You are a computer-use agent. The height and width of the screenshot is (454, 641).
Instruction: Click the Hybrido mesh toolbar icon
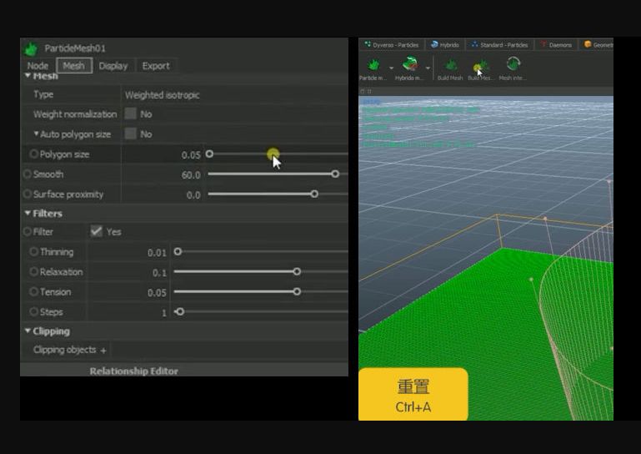coord(410,64)
